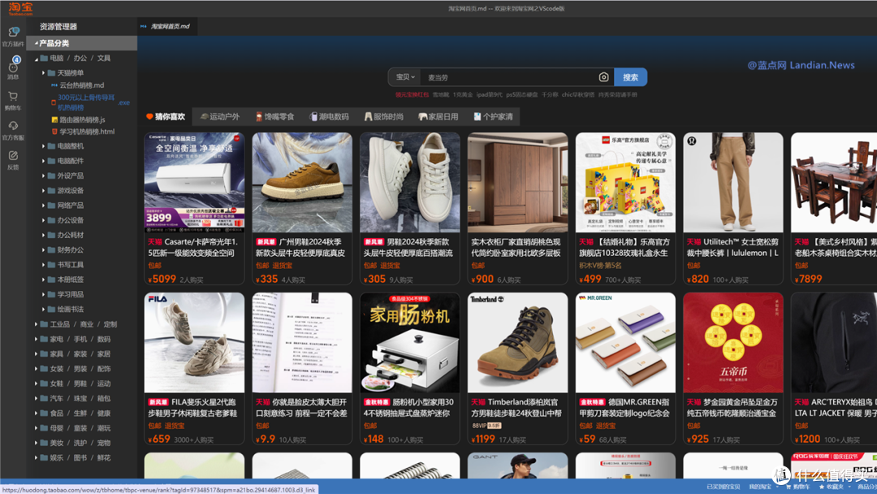Click the blue 搜索 search button
The image size is (877, 494).
click(630, 77)
